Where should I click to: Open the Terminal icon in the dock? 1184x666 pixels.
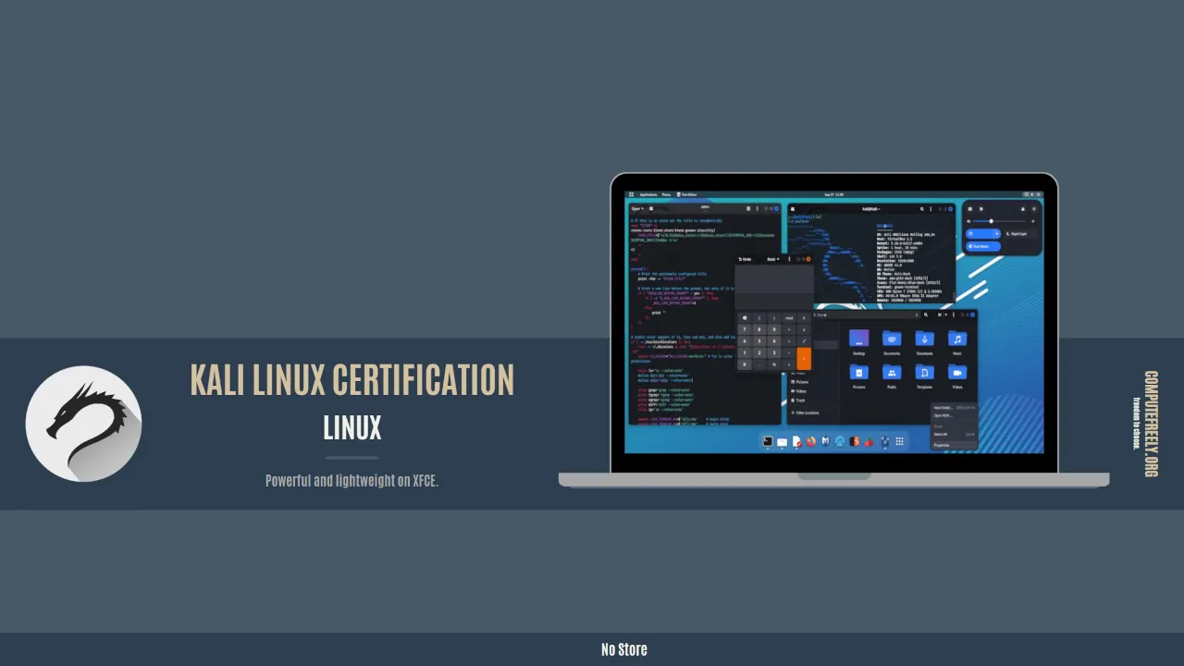tap(768, 441)
